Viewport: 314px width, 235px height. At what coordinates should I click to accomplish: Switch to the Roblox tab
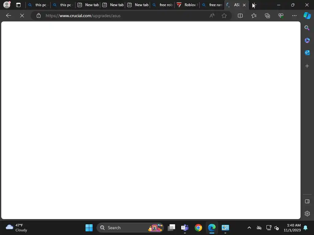[x=187, y=5]
